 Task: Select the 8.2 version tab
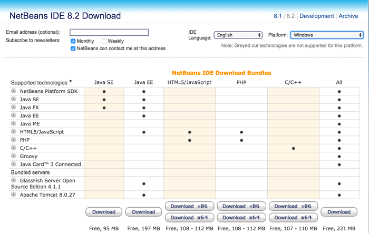(x=290, y=16)
